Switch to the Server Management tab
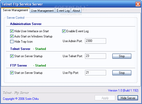 (x=15, y=10)
